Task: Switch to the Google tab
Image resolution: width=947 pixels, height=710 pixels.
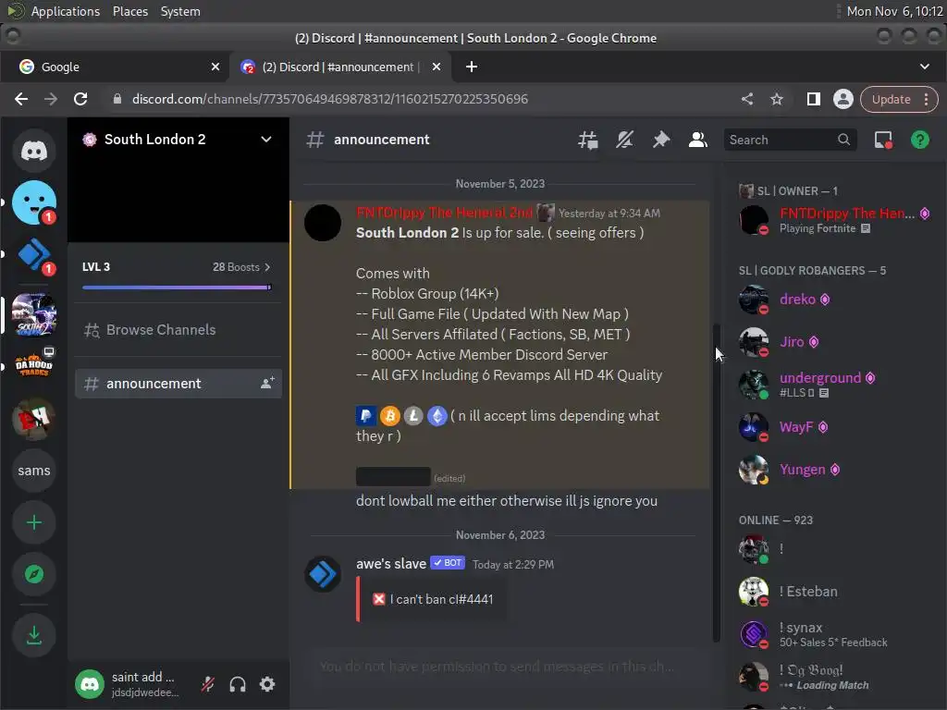Action: point(115,67)
